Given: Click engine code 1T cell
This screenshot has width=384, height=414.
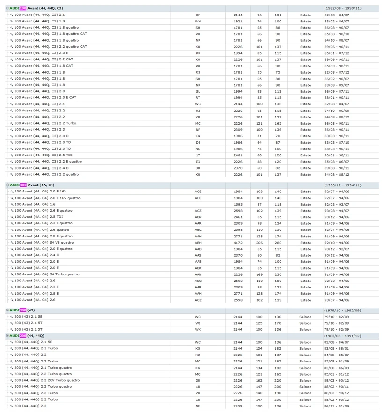Looking at the screenshot, I should [x=198, y=155].
